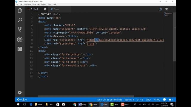Open Task View on the taskbar
This screenshot has width=191, height=107.
click(24, 104)
